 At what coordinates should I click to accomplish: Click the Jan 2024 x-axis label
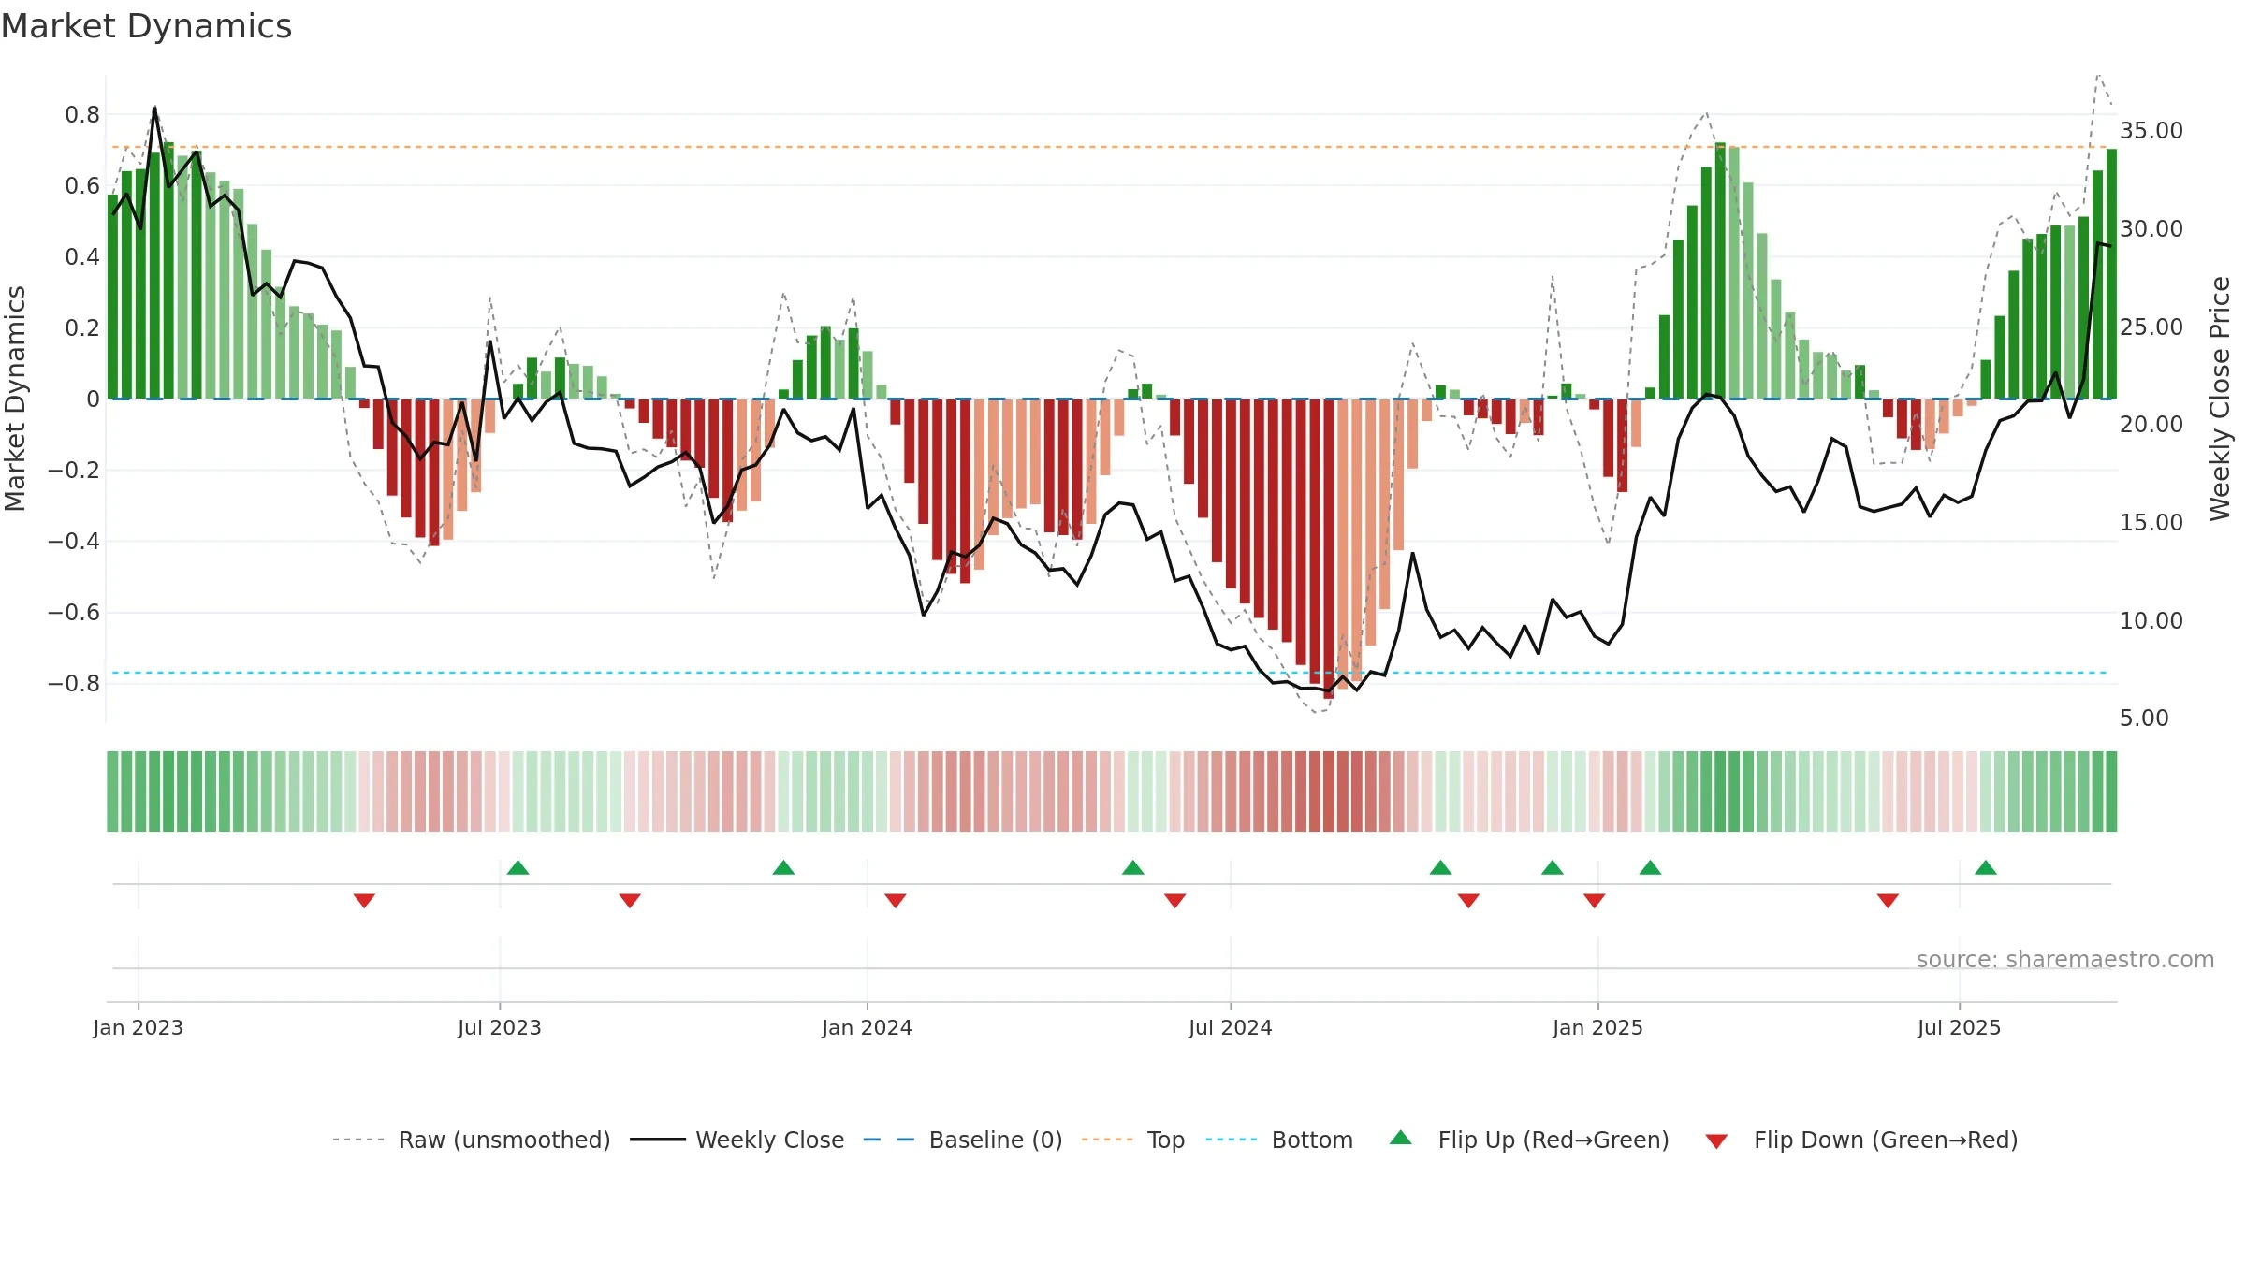[867, 1027]
